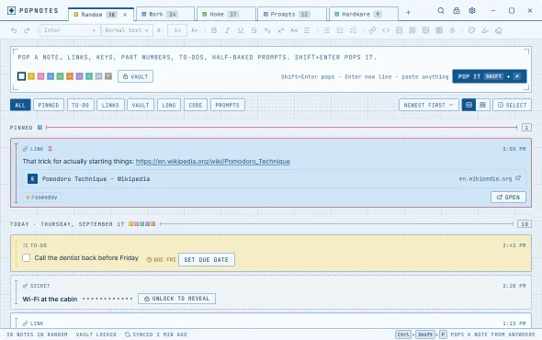Filter notes by TO-DO
This screenshot has height=340, width=542.
click(81, 105)
